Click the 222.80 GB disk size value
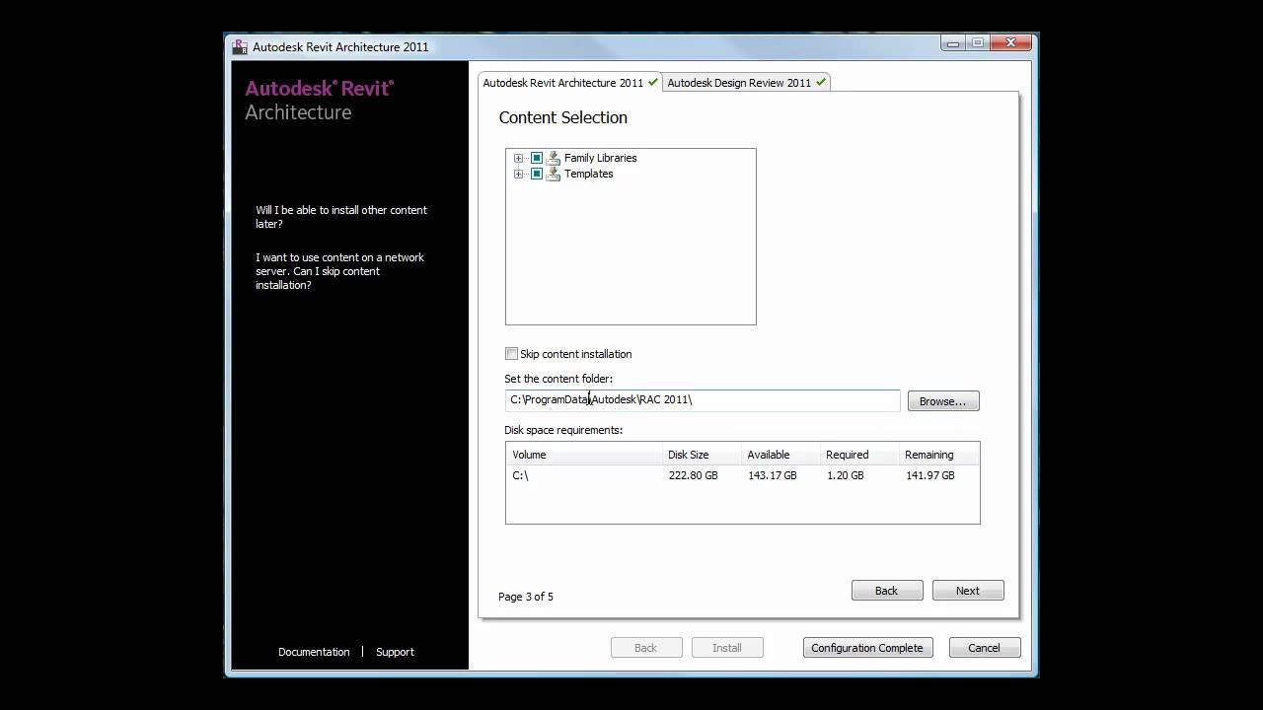Image resolution: width=1263 pixels, height=710 pixels. (693, 475)
